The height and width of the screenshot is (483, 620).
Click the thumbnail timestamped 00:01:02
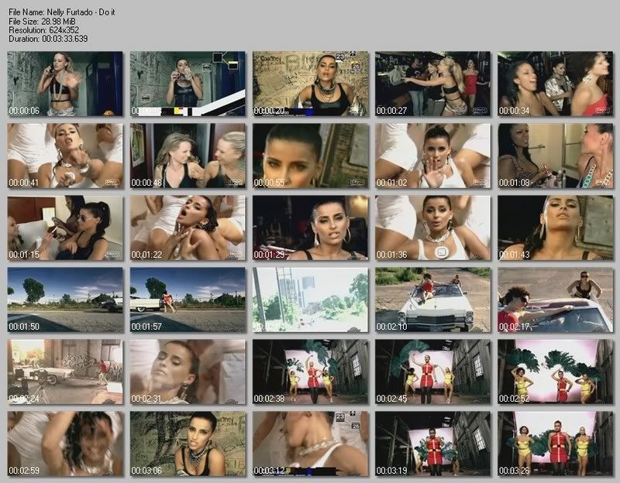point(433,156)
